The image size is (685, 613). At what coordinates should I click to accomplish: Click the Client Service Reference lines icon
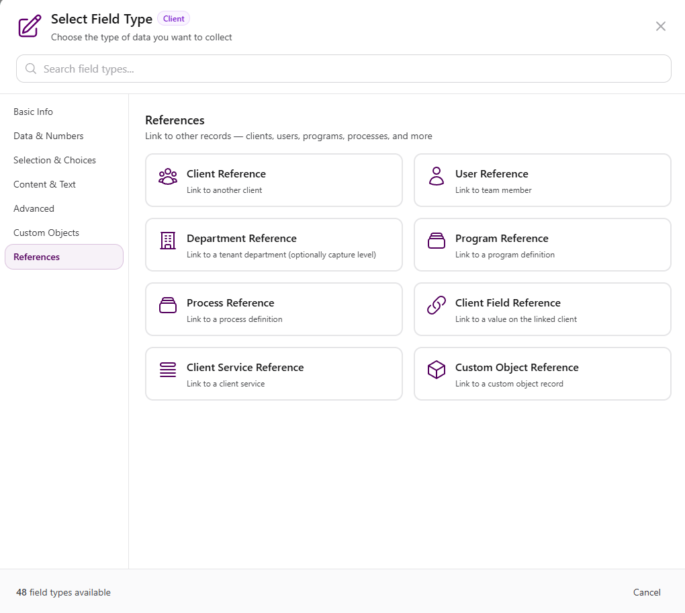click(x=168, y=370)
